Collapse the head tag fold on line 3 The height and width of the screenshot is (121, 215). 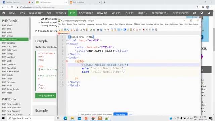[67, 44]
